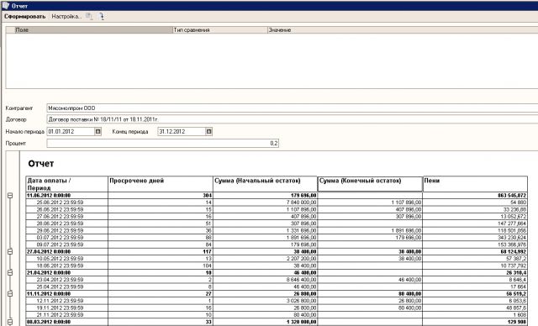
Task: Click the penalty total 863 545,872
Action: [x=512, y=196]
